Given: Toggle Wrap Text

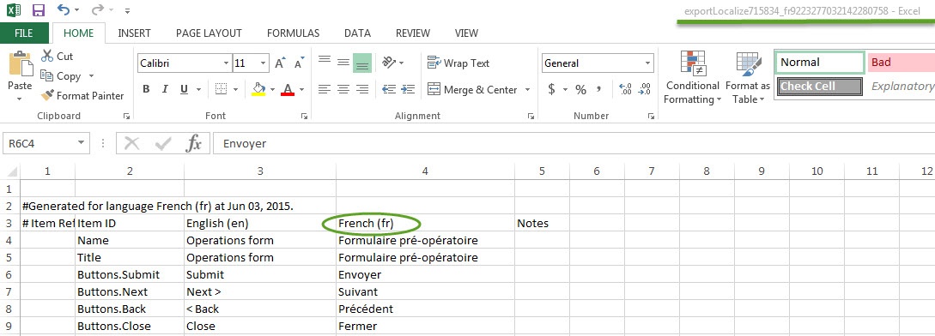Looking at the screenshot, I should point(458,63).
